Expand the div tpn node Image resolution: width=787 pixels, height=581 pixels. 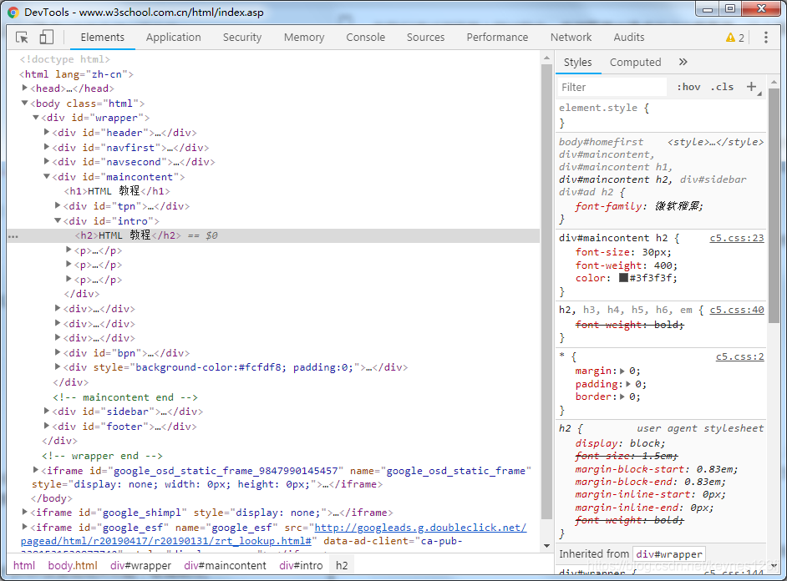[x=58, y=205]
